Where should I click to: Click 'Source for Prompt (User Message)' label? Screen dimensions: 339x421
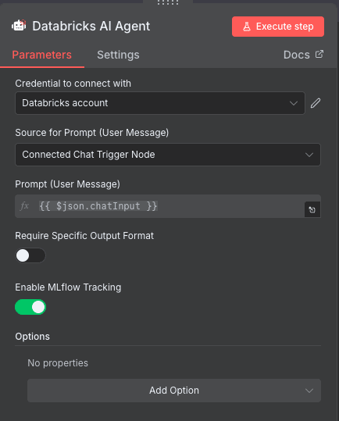(x=92, y=133)
